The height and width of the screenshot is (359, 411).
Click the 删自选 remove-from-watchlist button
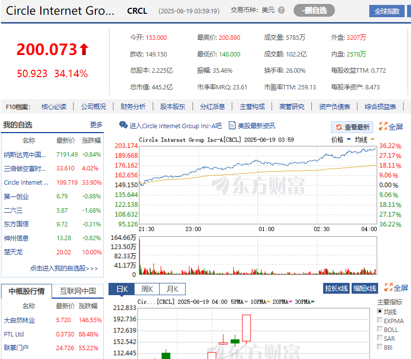point(314,10)
